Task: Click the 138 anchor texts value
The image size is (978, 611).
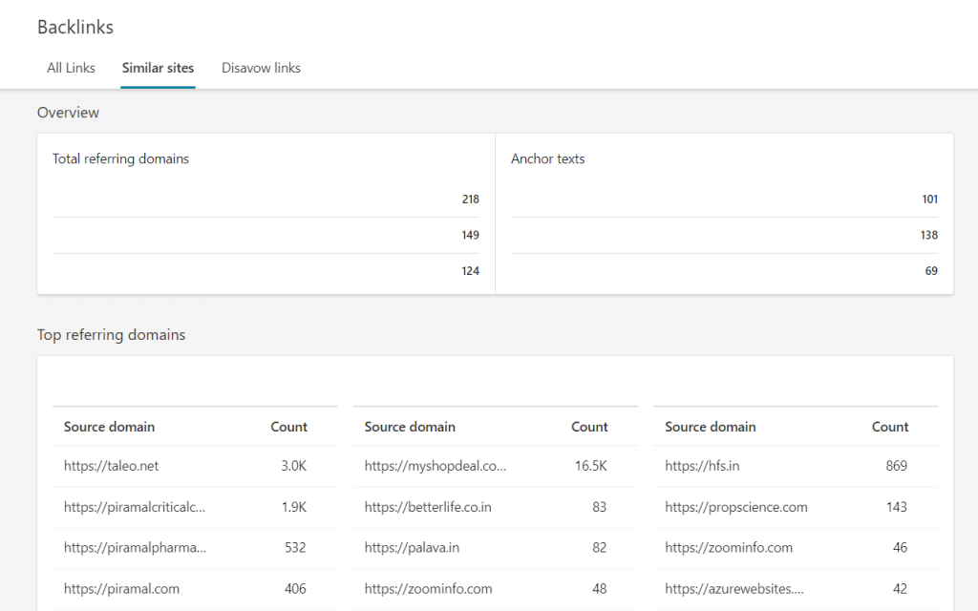Action: click(x=928, y=235)
